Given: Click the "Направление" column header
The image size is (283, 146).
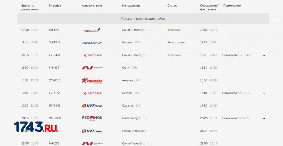Looking at the screenshot, I should tap(131, 6).
